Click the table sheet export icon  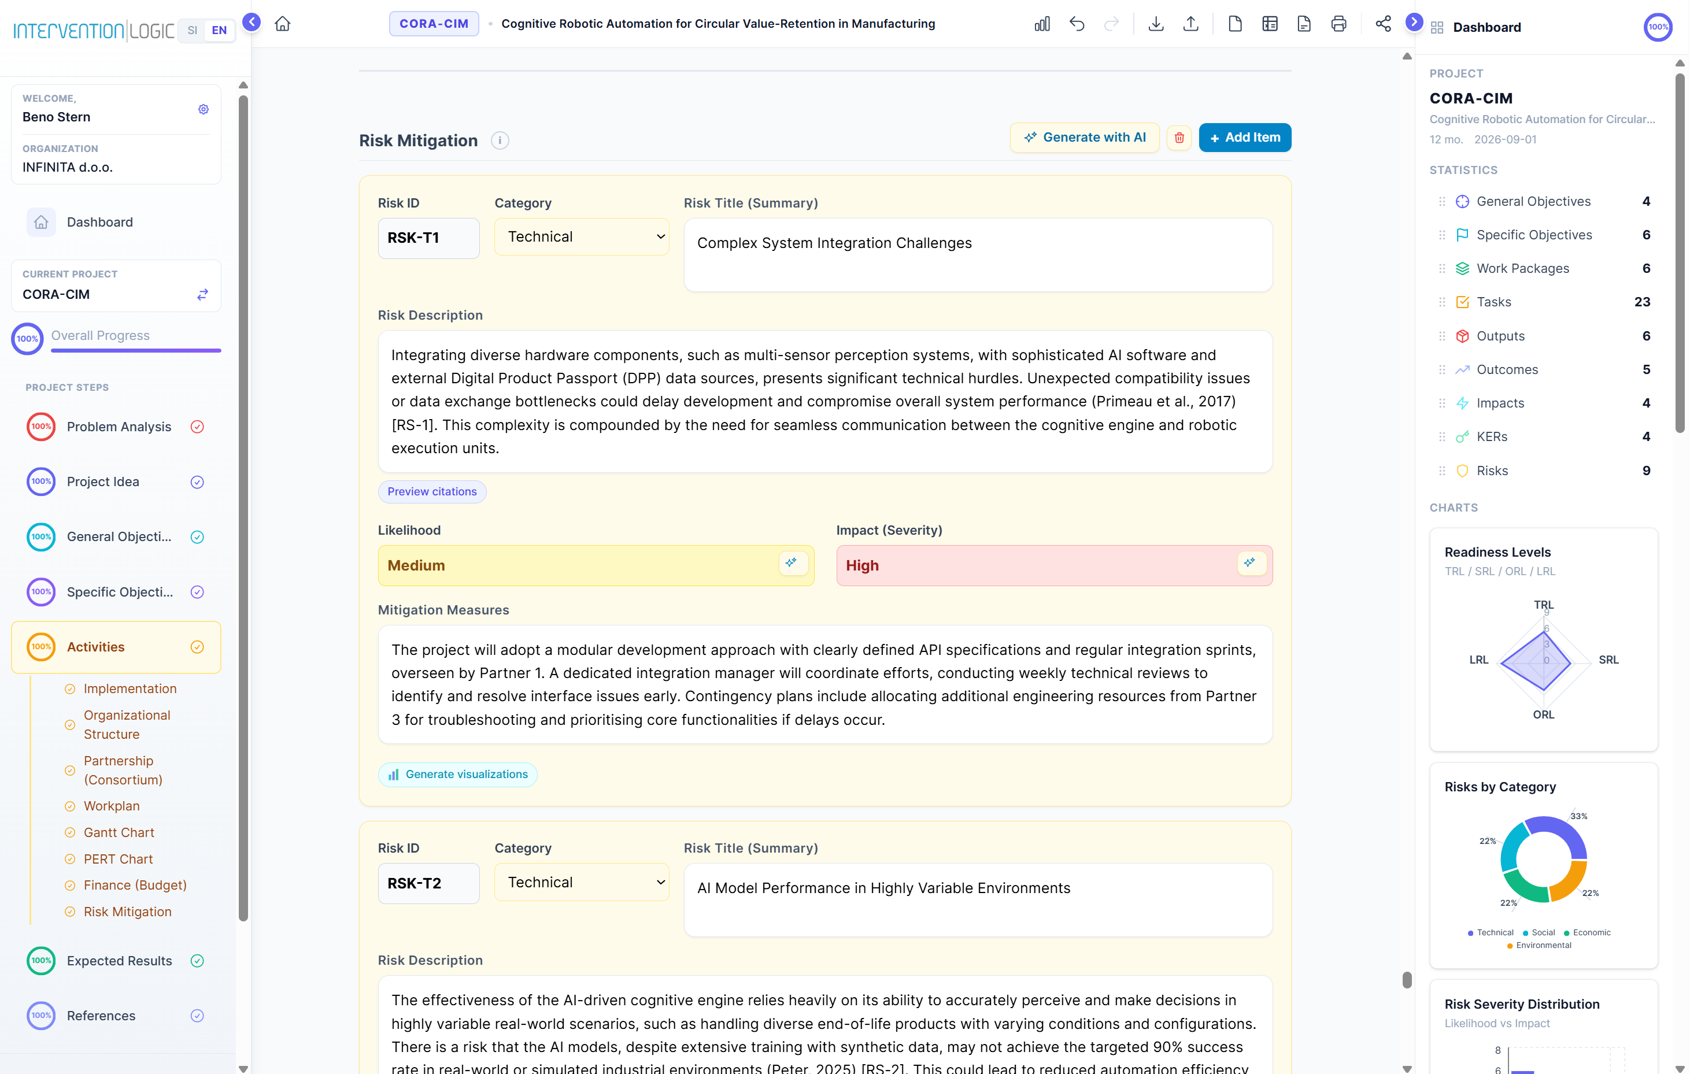click(1270, 24)
